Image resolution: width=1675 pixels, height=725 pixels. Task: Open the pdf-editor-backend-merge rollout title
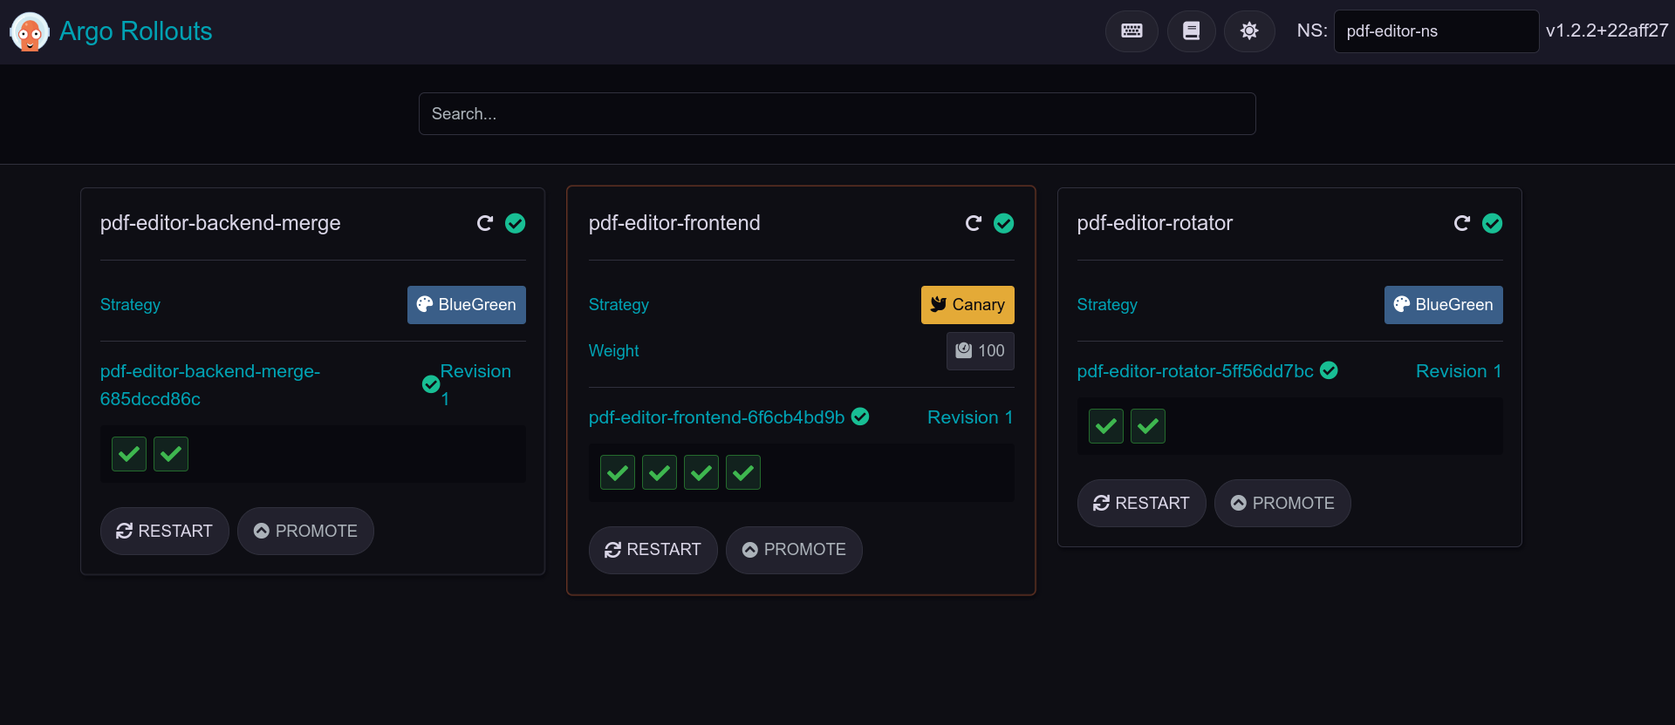pos(221,223)
